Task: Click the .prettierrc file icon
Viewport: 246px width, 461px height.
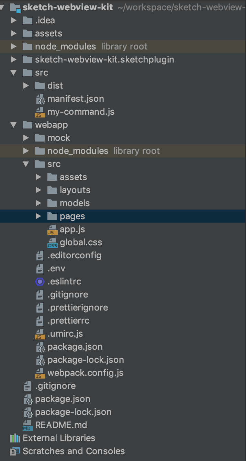Action: click(x=40, y=321)
